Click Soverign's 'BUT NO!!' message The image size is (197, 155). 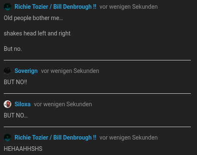pyautogui.click(x=15, y=82)
